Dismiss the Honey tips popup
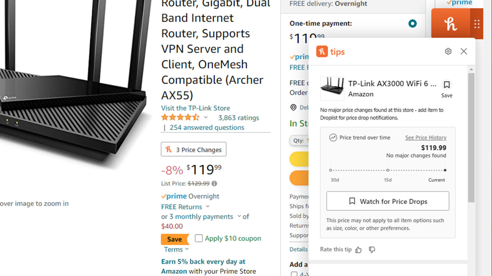 pos(463,51)
